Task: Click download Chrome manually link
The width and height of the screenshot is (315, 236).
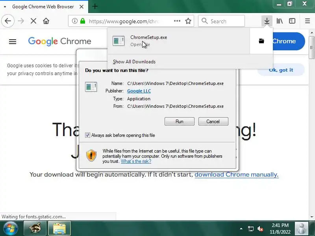Action: pos(237,175)
